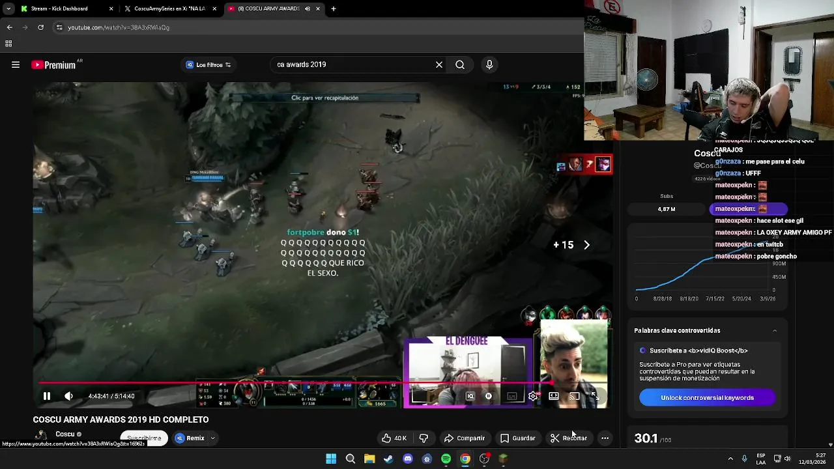Toggle subtitles in the player
The height and width of the screenshot is (469, 834).
tap(512, 396)
